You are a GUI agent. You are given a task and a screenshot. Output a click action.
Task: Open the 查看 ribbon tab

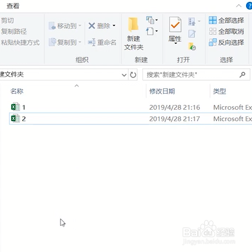(13, 6)
